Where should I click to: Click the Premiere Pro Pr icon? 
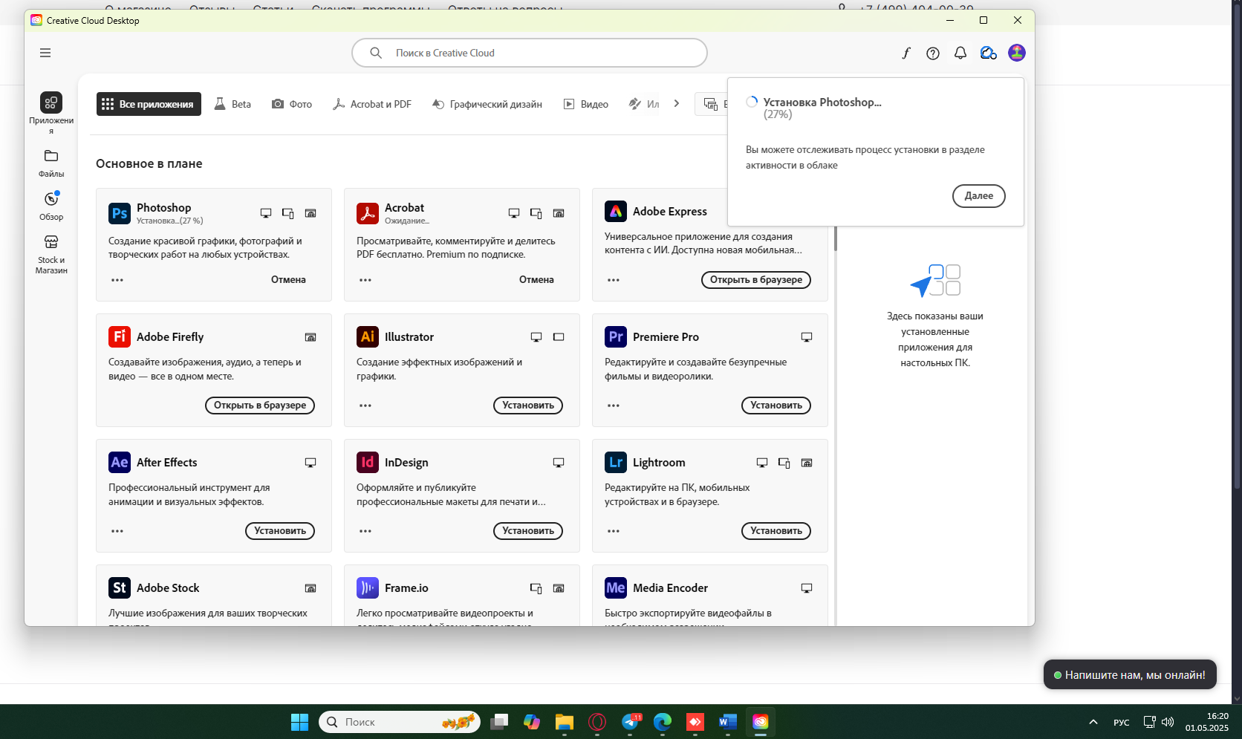tap(616, 336)
